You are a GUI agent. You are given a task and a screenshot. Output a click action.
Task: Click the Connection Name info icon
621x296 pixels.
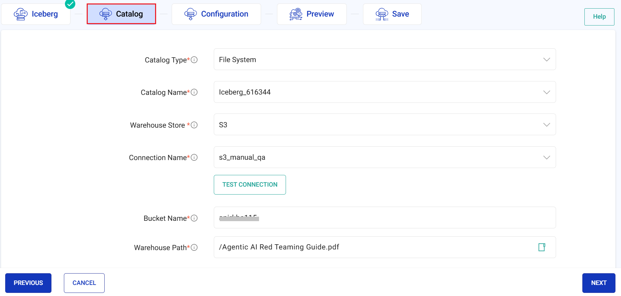[x=194, y=157]
